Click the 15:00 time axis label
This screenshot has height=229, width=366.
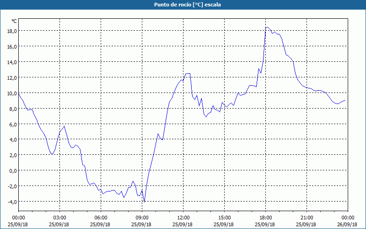pyautogui.click(x=224, y=218)
